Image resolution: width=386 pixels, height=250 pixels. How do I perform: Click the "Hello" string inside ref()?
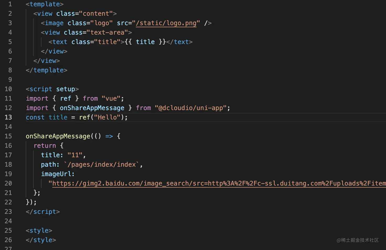coord(107,117)
